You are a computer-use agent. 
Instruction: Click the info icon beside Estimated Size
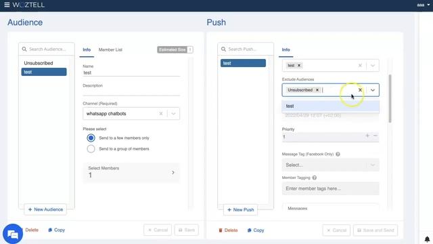point(190,49)
